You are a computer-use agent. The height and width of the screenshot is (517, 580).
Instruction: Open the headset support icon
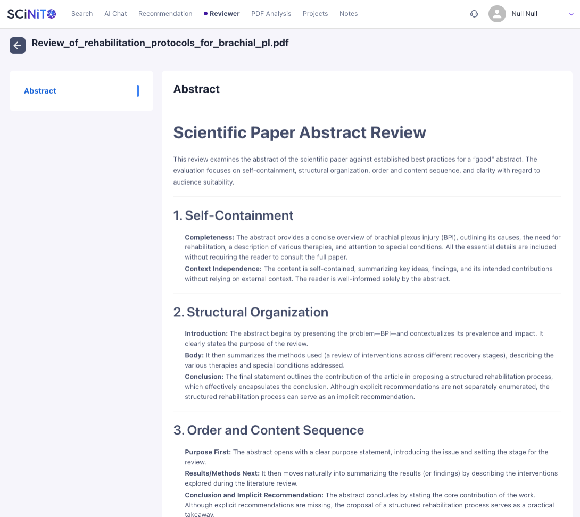[474, 14]
